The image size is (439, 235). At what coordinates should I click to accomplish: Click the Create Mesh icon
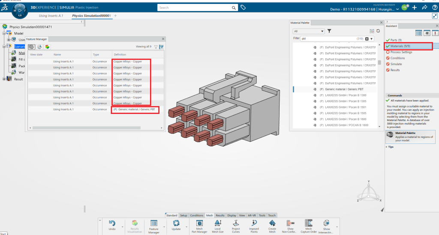click(272, 225)
